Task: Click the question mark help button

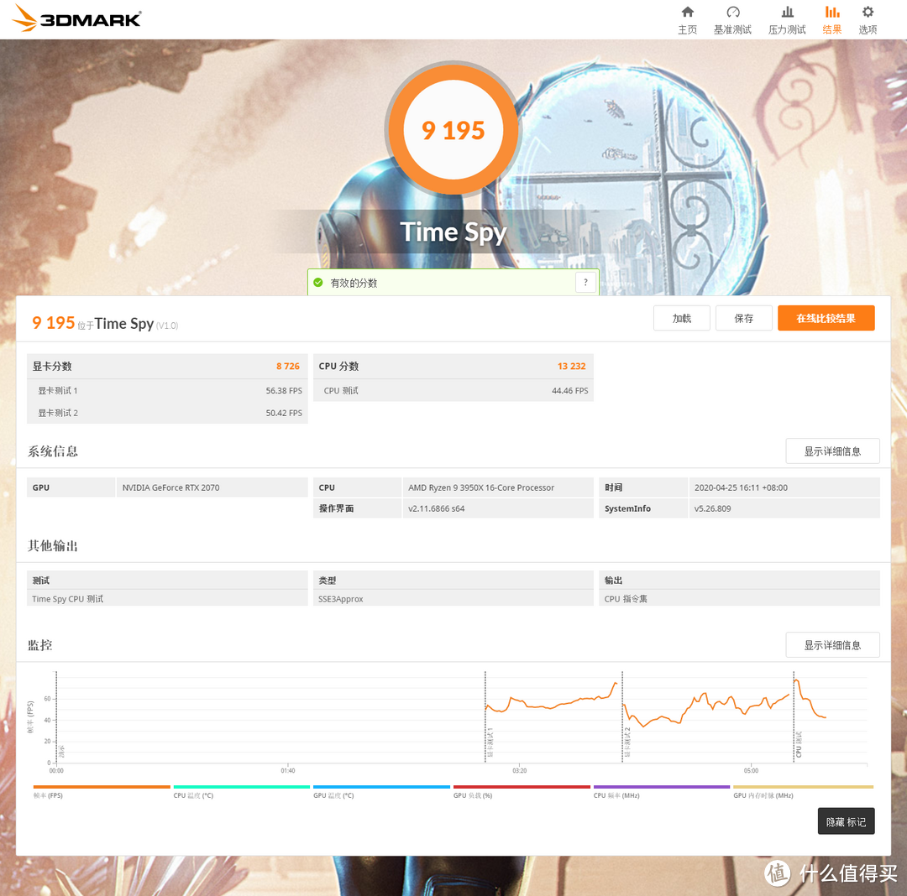Action: point(585,283)
